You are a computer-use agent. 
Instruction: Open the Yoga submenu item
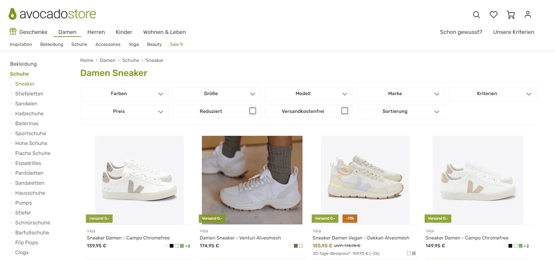[x=134, y=44]
